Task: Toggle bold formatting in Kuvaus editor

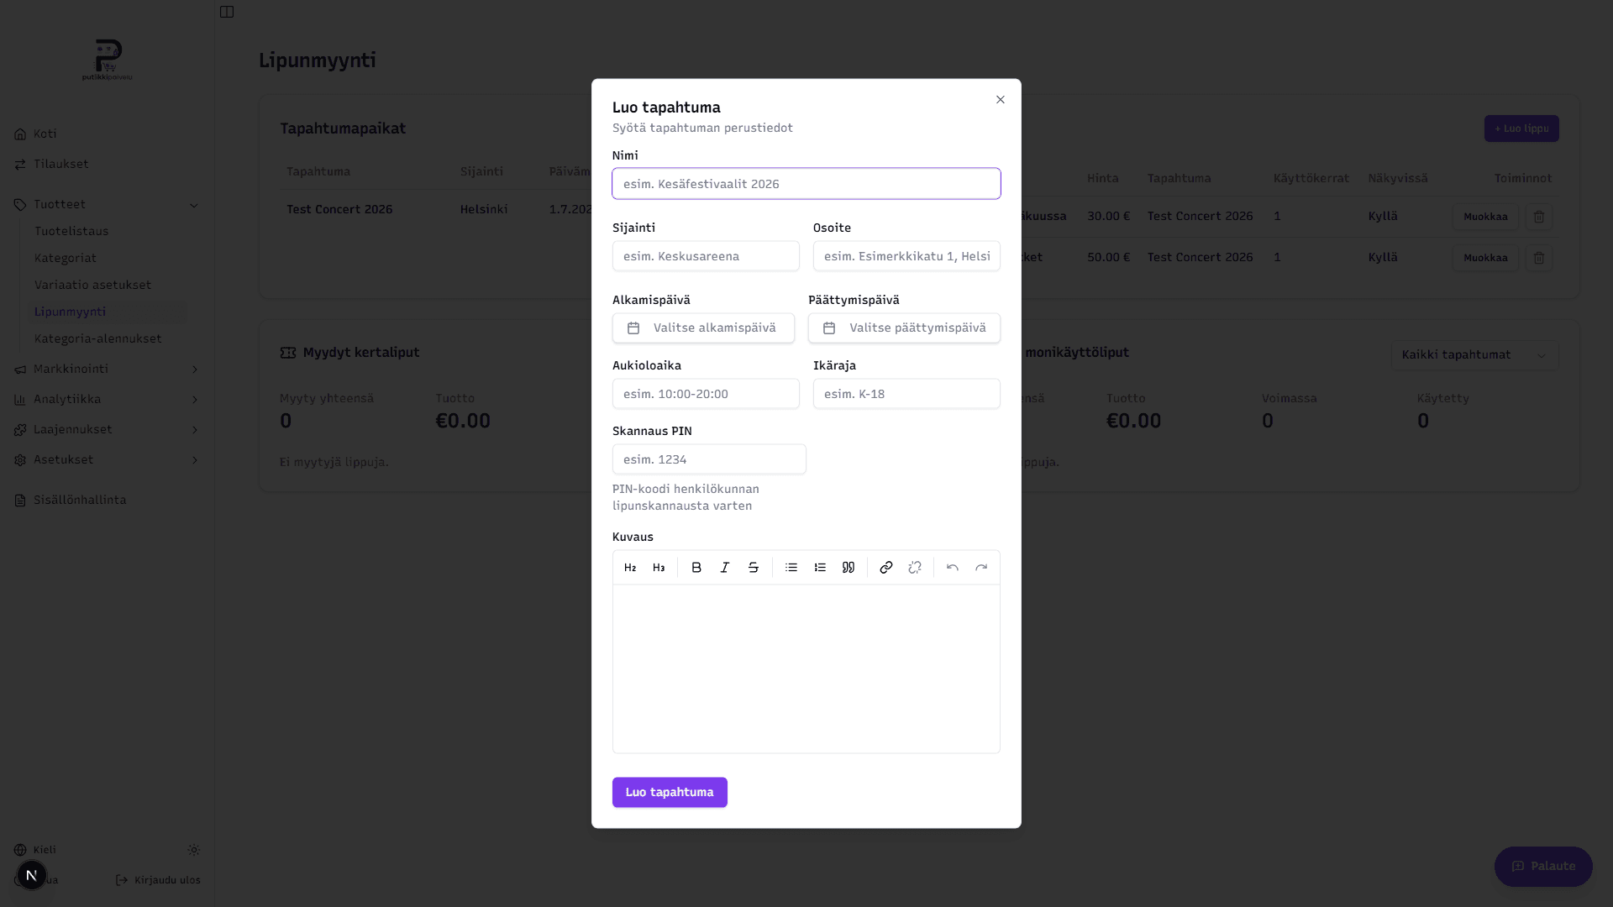Action: [696, 568]
